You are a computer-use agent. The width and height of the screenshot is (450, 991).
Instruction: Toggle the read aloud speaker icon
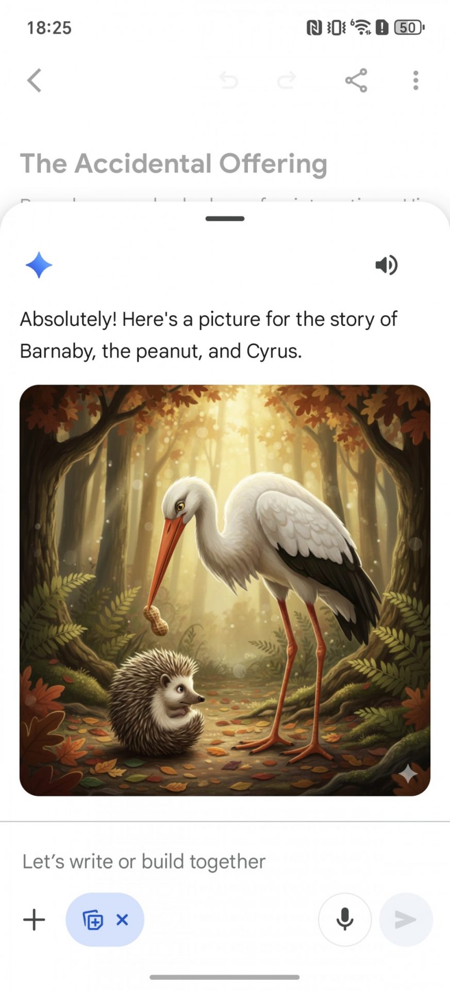(x=386, y=265)
